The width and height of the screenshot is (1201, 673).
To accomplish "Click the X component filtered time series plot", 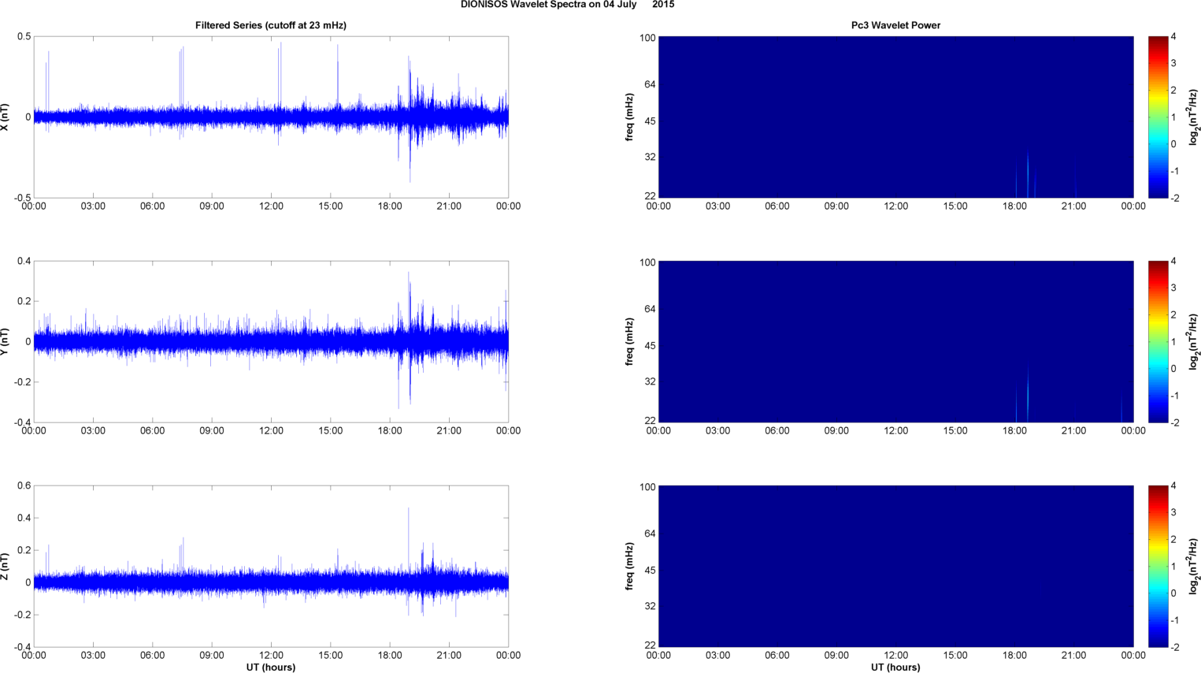I will coord(271,117).
